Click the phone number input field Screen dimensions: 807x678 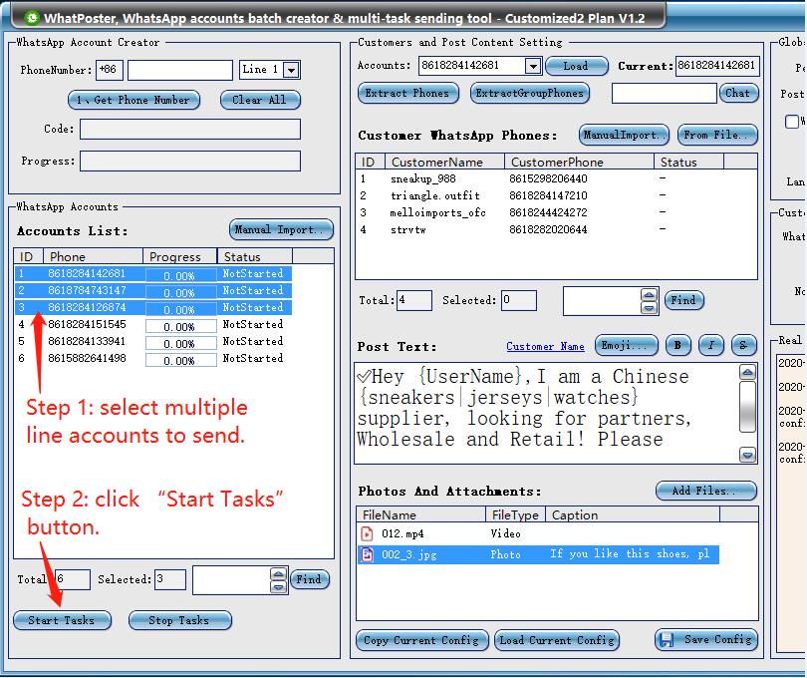pos(180,70)
